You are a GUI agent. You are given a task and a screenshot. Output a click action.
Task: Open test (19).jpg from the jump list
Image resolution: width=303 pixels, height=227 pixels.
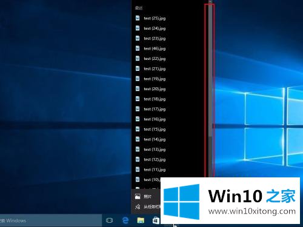pos(170,79)
